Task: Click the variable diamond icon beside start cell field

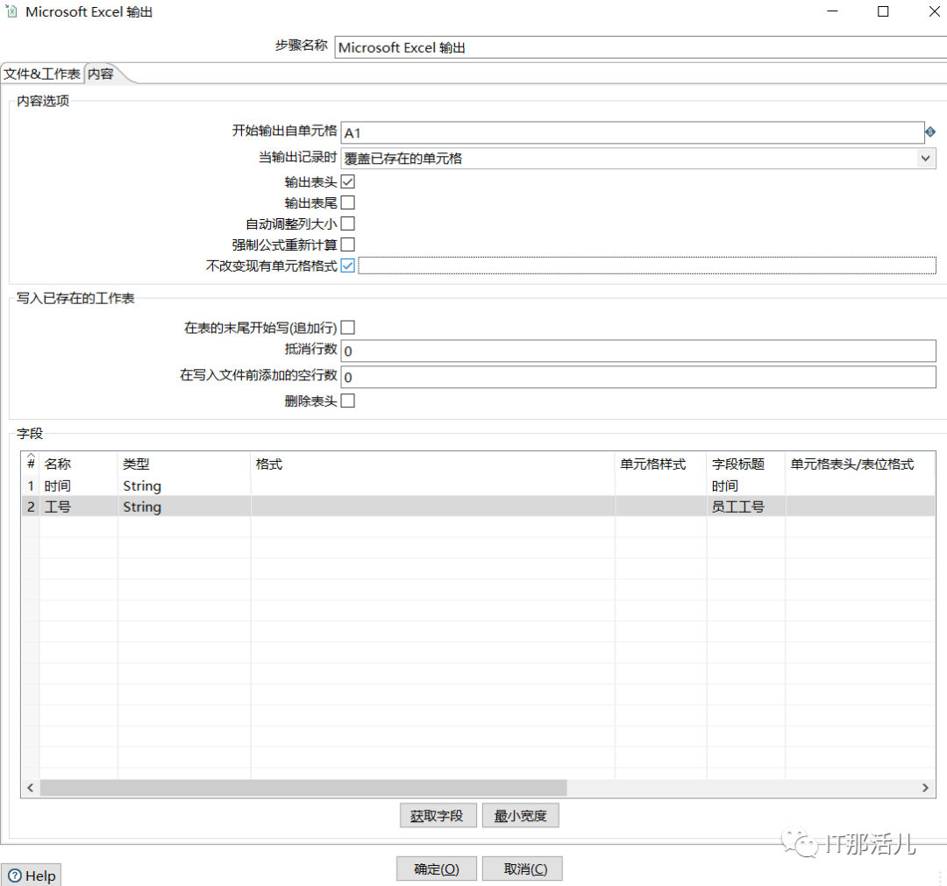Action: pyautogui.click(x=930, y=131)
